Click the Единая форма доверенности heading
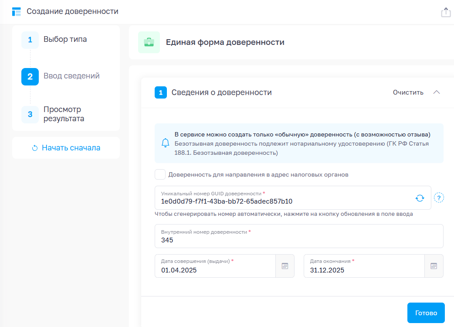Screen dimensions: 454x327 [225, 42]
